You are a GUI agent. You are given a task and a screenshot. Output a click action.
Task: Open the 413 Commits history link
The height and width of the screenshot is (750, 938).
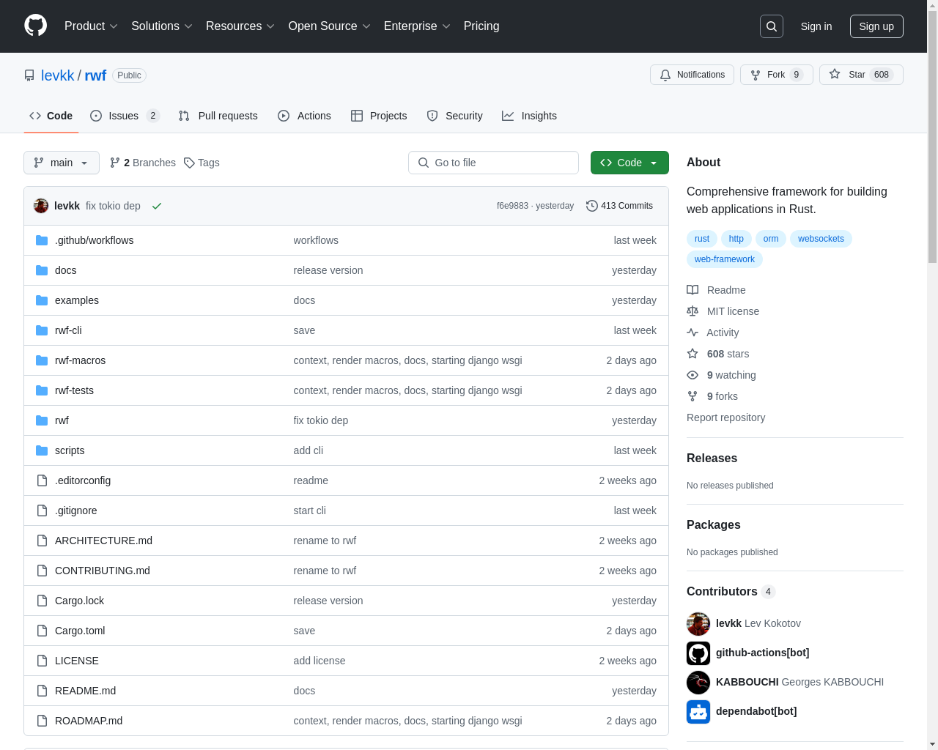coord(619,206)
